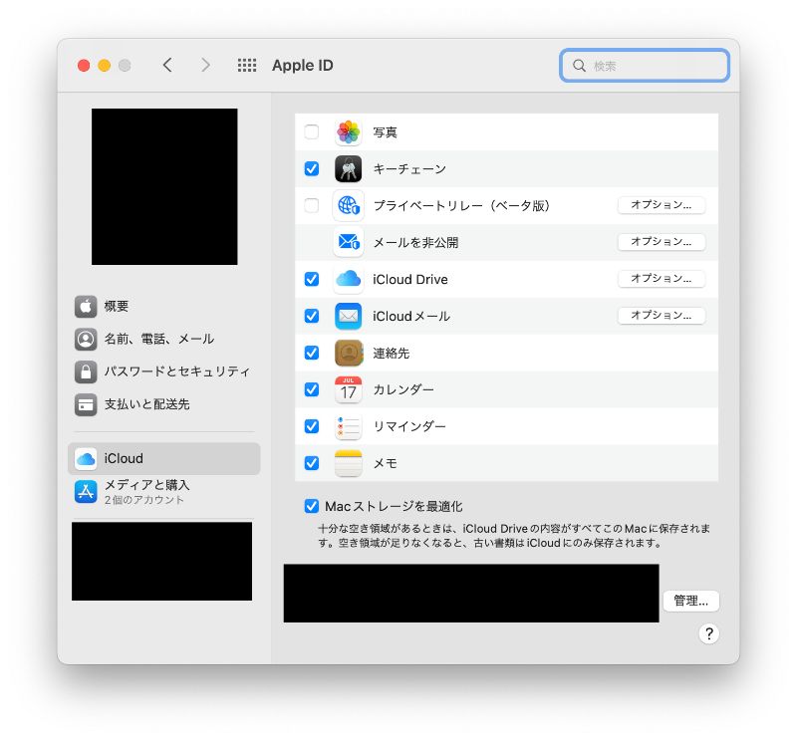The width and height of the screenshot is (797, 740).
Task: Open オプション for iCloud メール
Action: (x=662, y=316)
